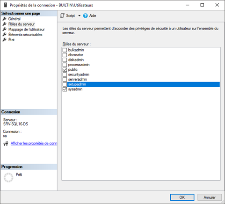Click the connection properties plug icon

pos(6,144)
